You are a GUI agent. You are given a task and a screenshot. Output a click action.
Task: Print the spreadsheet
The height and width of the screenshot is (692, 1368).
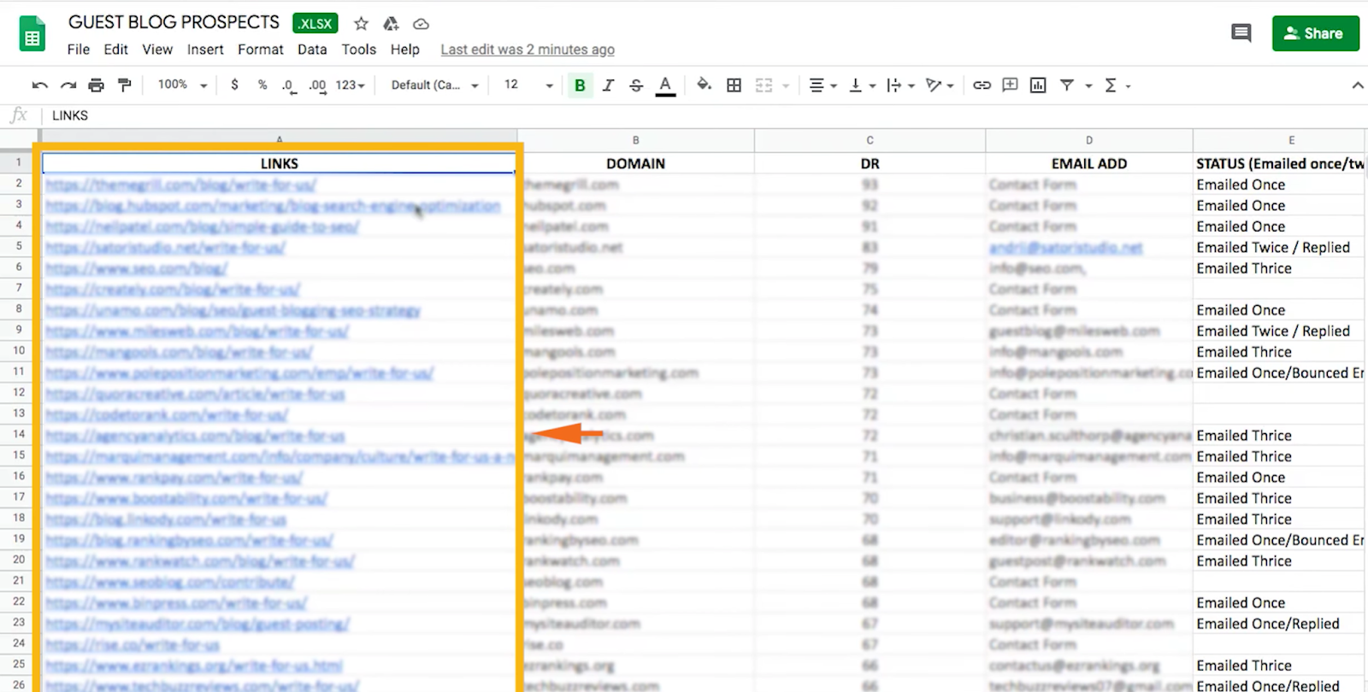(97, 85)
